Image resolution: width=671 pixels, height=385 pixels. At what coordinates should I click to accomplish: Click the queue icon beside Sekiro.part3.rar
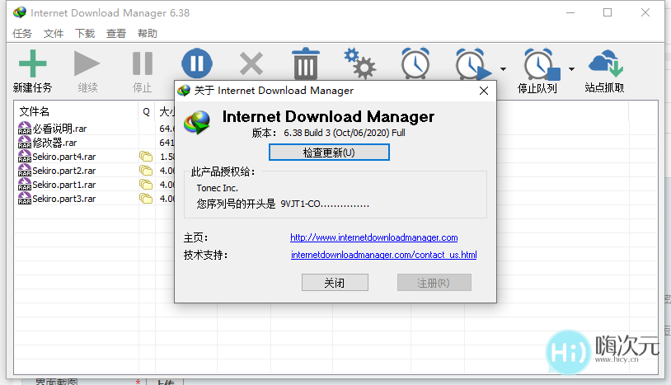(x=146, y=199)
